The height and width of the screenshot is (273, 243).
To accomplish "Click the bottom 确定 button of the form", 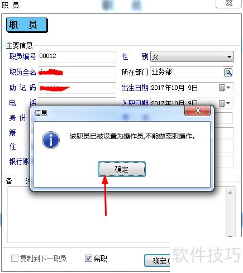I will [158, 261].
